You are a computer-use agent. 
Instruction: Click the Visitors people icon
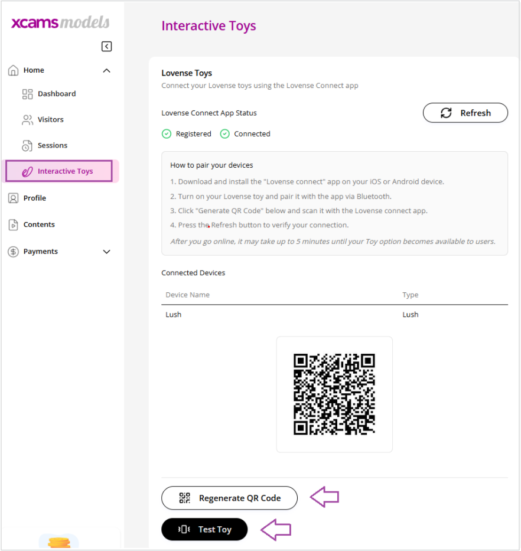(27, 120)
